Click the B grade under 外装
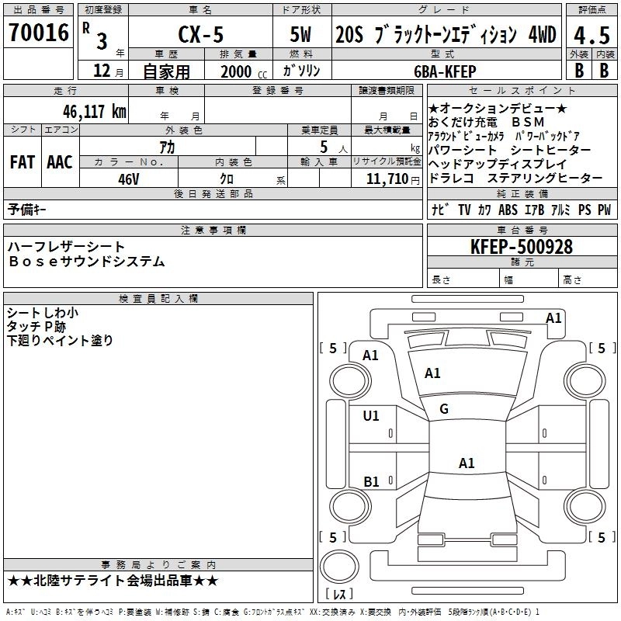 coord(579,71)
